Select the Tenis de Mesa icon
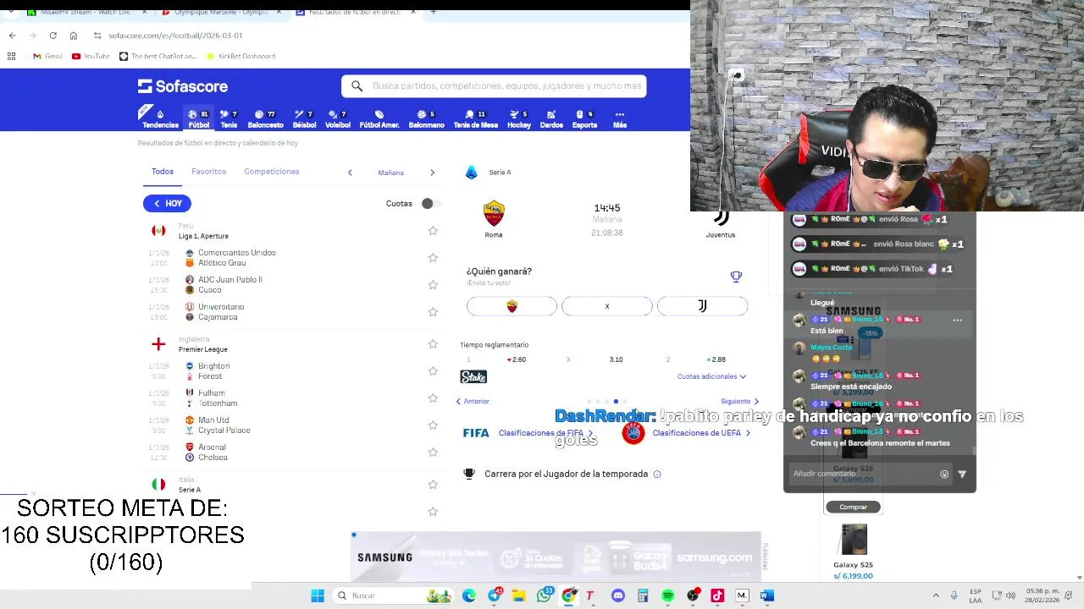The height and width of the screenshot is (609, 1084). [x=475, y=118]
